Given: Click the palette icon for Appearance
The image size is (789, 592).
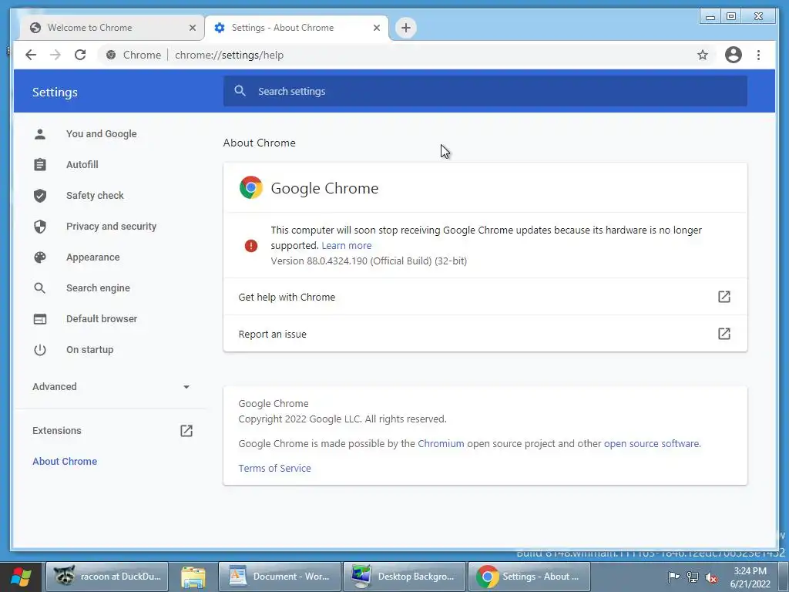Looking at the screenshot, I should point(40,257).
